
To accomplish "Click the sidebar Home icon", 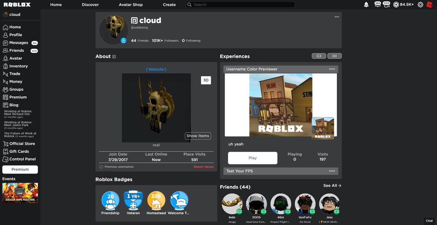I will tap(5, 27).
